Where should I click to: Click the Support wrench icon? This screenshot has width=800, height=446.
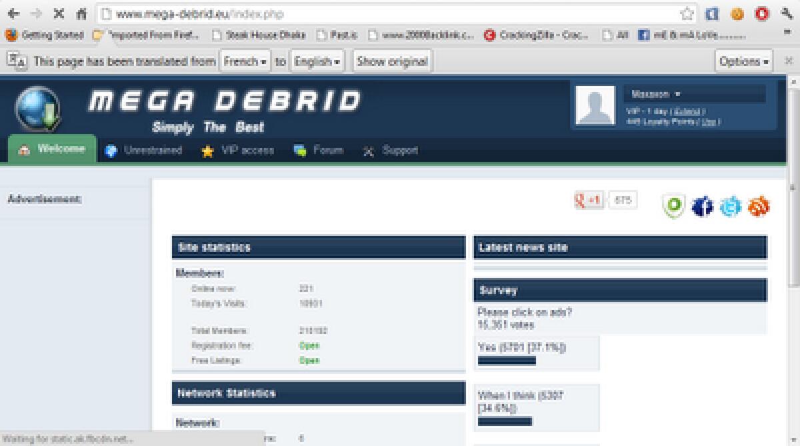[x=368, y=151]
